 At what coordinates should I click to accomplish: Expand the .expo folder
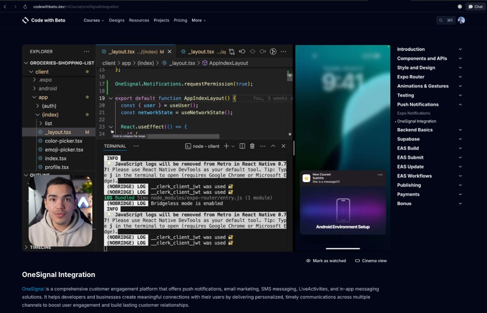tap(34, 80)
